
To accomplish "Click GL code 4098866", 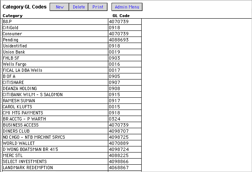I will click(x=125, y=161).
